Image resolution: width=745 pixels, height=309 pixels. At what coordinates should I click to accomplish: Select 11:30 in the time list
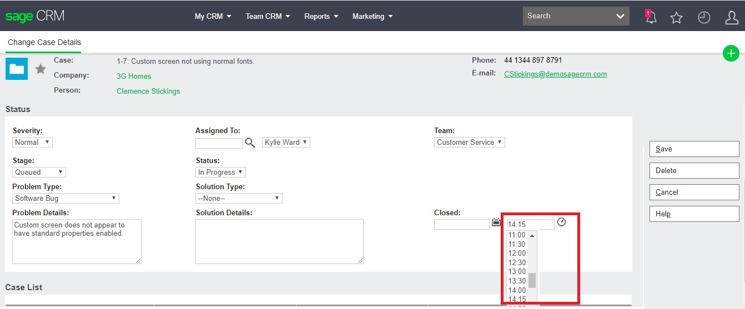517,244
